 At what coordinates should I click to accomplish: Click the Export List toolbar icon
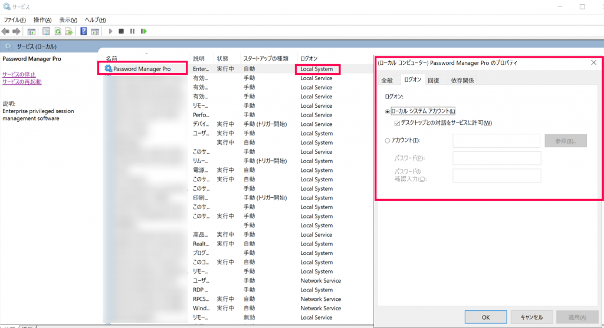click(69, 31)
